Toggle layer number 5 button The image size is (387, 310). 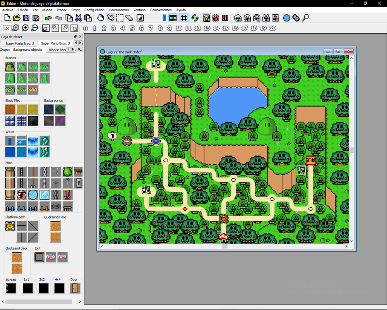tap(132, 28)
